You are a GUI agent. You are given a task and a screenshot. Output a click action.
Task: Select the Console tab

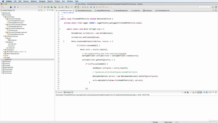coord(68,93)
